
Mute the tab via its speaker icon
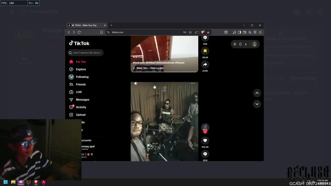click(x=73, y=25)
